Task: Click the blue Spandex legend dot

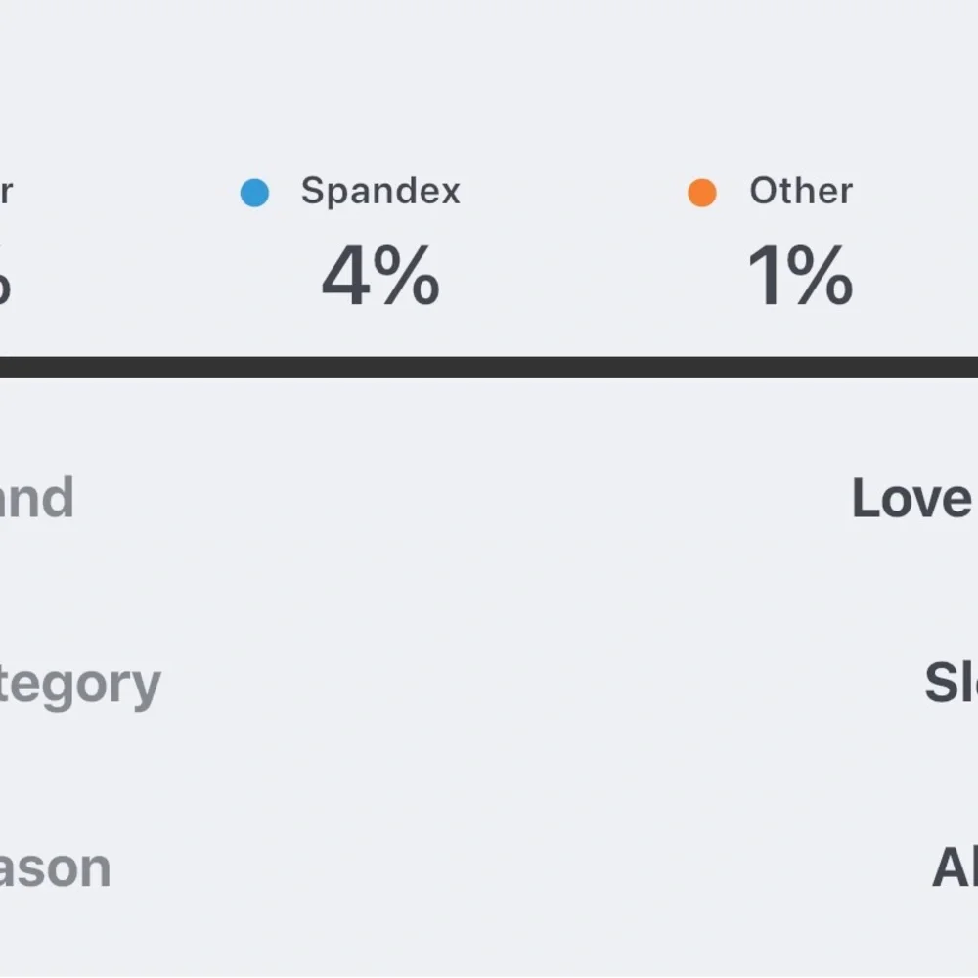Action: click(254, 193)
